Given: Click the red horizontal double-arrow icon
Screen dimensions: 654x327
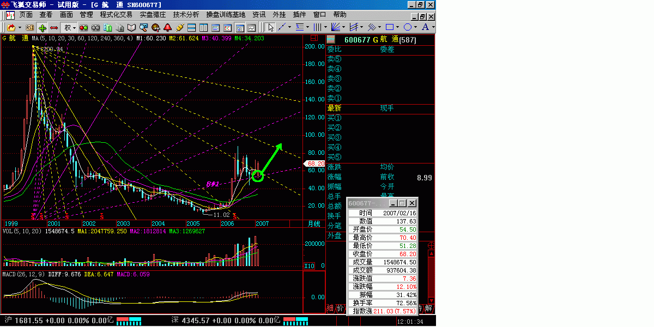Looking at the screenshot, I should (x=54, y=27).
